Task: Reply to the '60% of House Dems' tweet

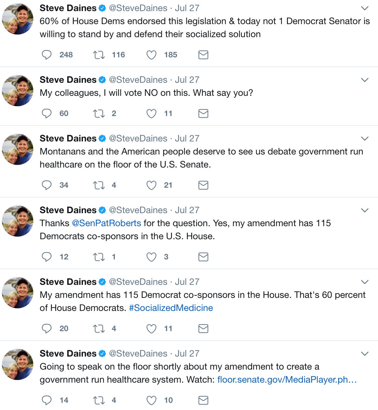Action: point(47,55)
